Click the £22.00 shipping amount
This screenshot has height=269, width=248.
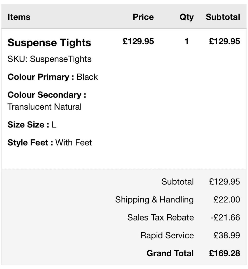[x=227, y=200]
